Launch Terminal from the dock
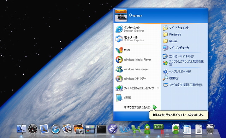The width and height of the screenshot is (226, 138). click(101, 129)
